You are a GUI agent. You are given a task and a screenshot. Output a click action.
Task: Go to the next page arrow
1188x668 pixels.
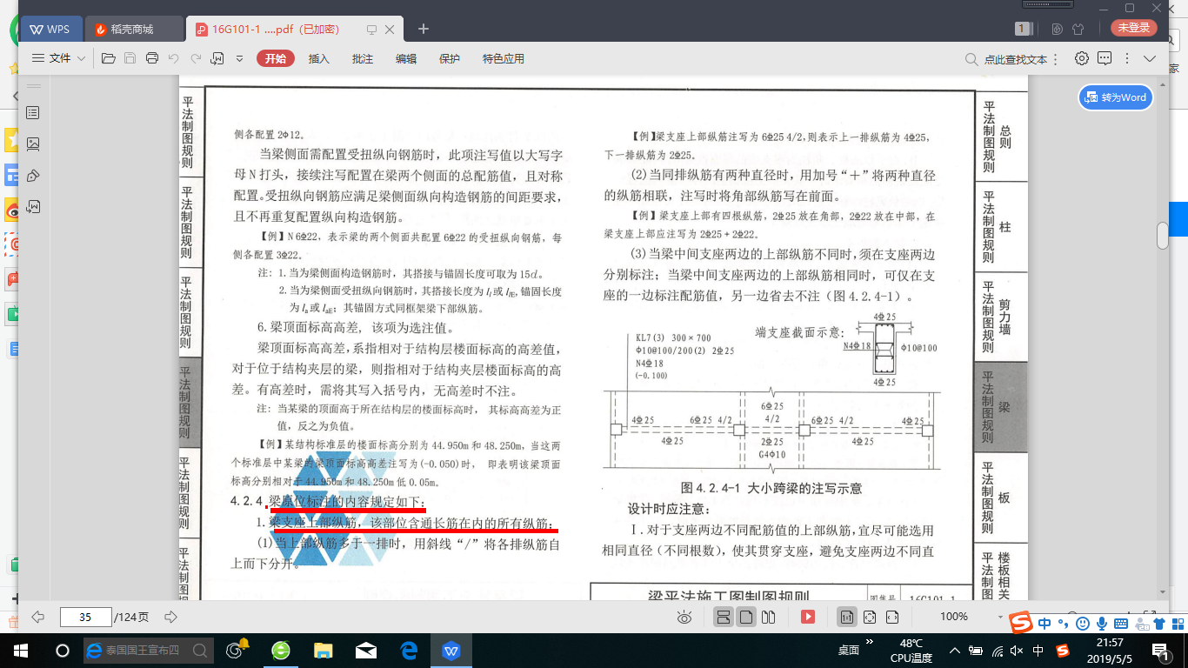[170, 617]
